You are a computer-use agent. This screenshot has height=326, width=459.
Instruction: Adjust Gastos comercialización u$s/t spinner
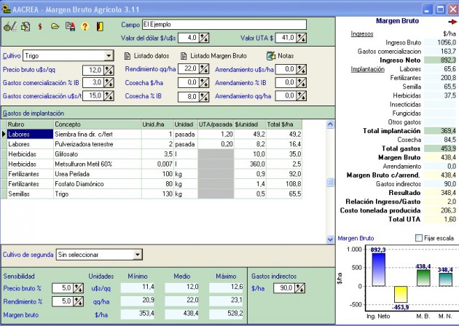tap(109, 96)
